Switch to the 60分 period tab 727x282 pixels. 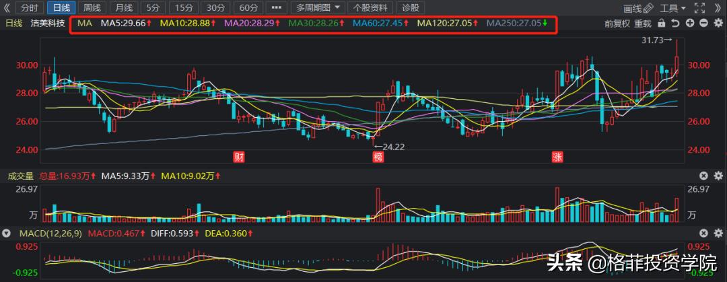pos(247,8)
